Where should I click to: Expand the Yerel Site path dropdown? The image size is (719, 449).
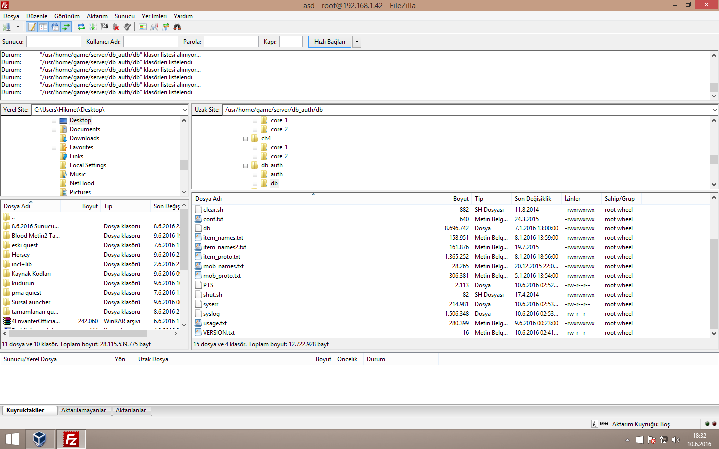point(185,110)
